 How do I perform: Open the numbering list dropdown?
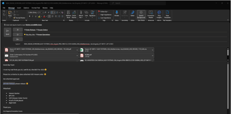pyautogui.click(x=59, y=12)
